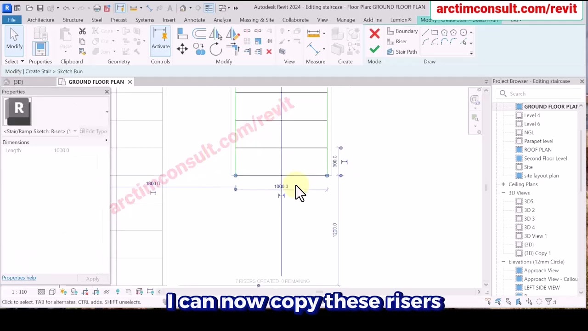
Task: Select the Stair Path tool
Action: tap(402, 52)
